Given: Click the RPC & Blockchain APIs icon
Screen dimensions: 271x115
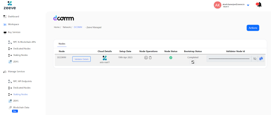Looking at the screenshot, I should pyautogui.click(x=10, y=42).
